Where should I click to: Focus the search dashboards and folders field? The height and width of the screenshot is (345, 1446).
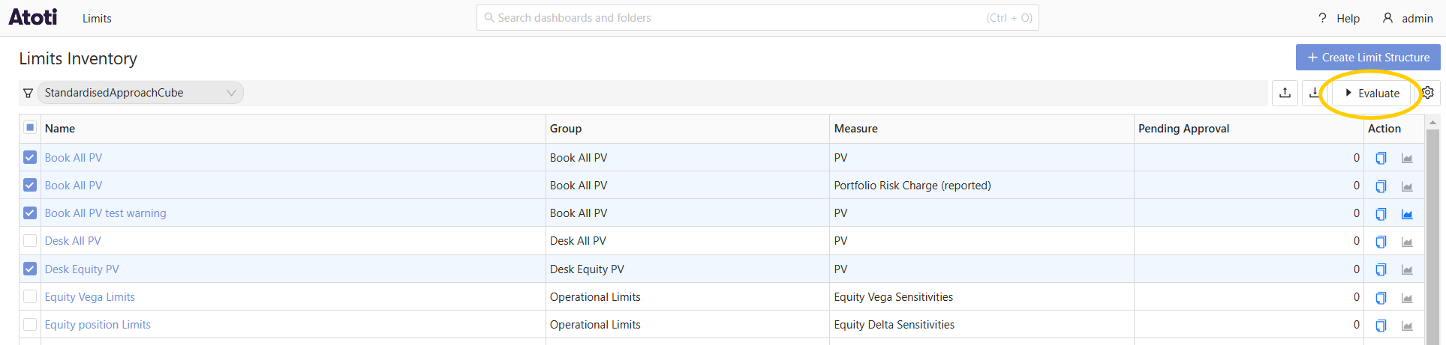tap(756, 18)
